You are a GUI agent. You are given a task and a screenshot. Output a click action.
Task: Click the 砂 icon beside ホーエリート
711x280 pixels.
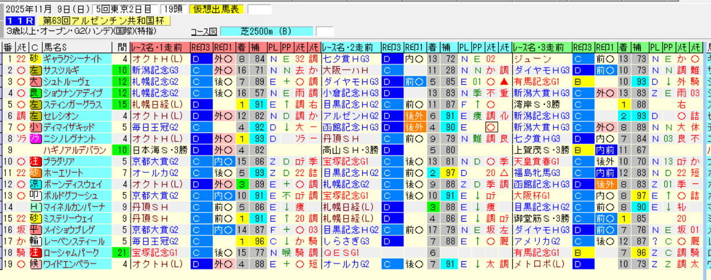pyautogui.click(x=35, y=173)
